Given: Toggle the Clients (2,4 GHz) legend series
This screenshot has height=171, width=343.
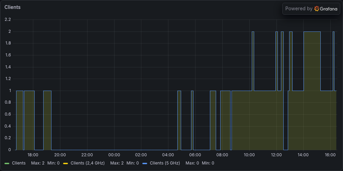Looking at the screenshot, I should (87, 163).
